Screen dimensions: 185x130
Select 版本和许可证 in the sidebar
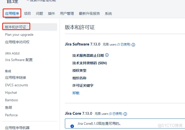(x=30, y=27)
